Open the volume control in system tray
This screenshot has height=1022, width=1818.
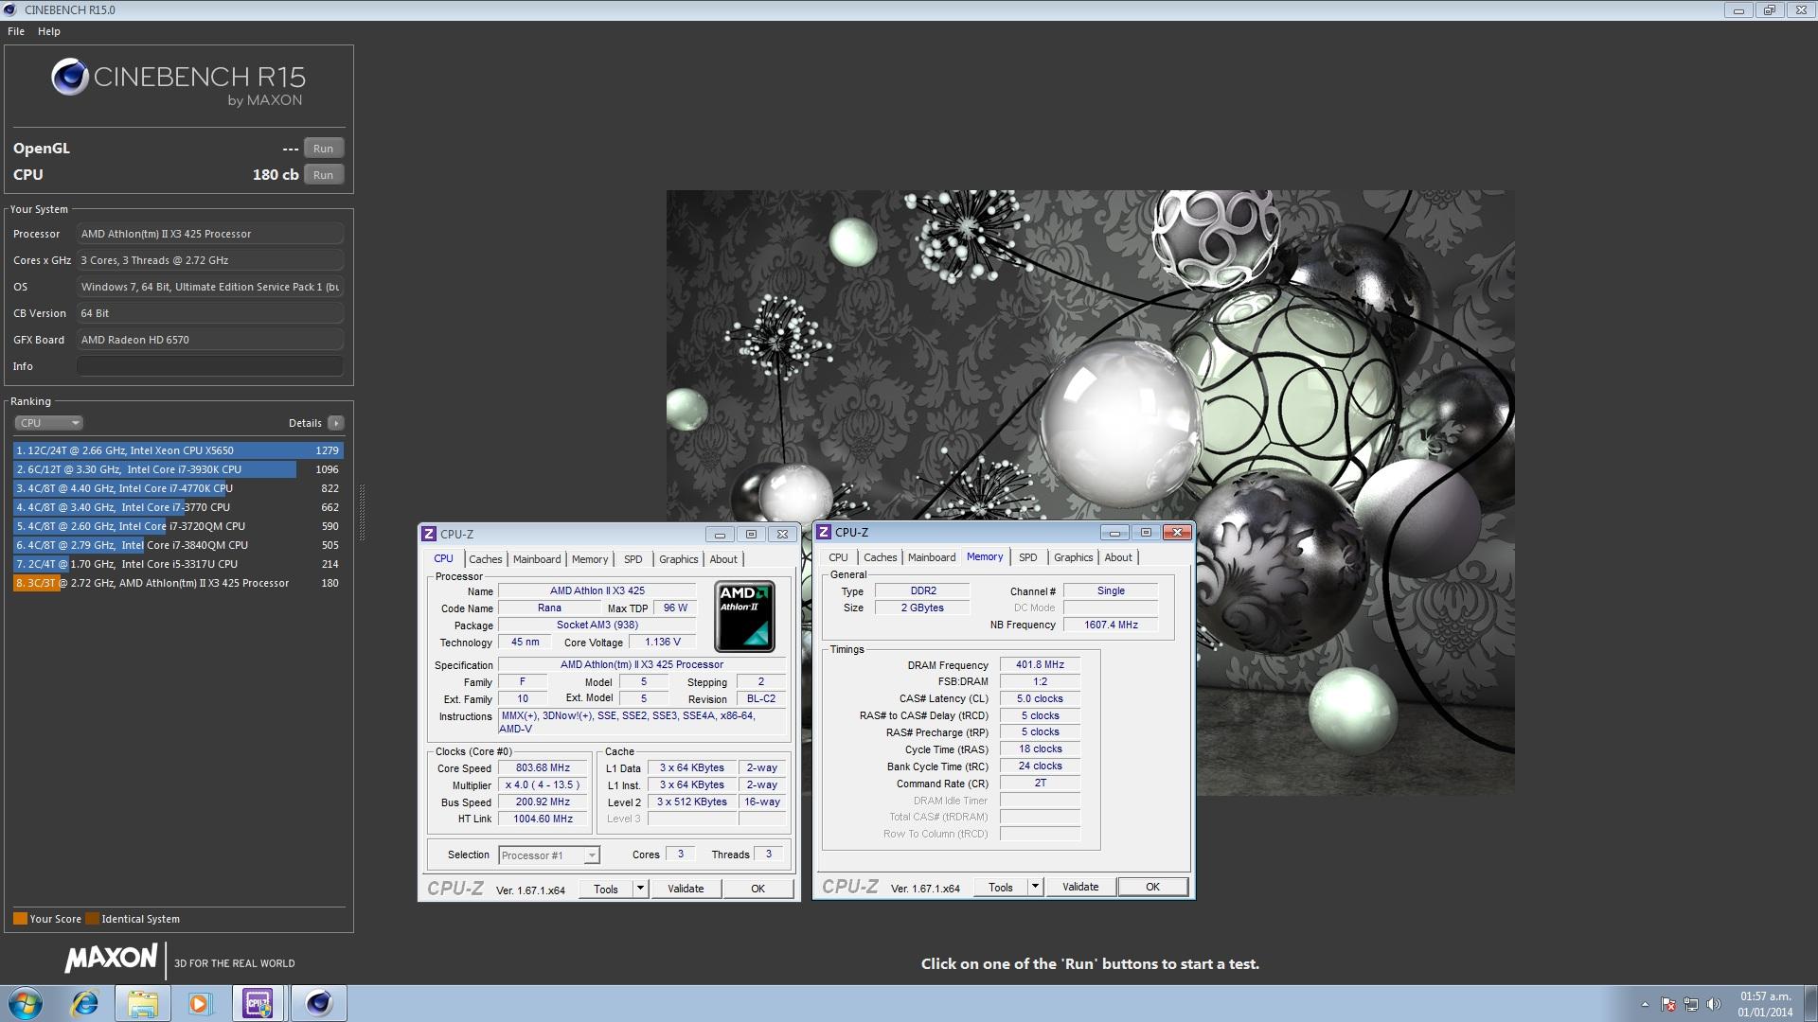point(1715,1004)
